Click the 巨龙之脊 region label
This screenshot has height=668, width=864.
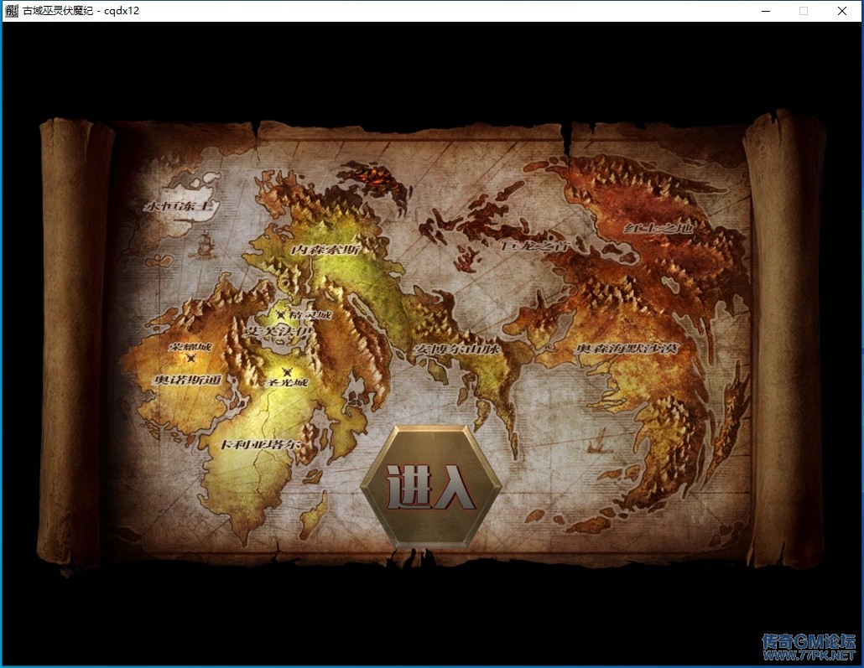pyautogui.click(x=534, y=245)
